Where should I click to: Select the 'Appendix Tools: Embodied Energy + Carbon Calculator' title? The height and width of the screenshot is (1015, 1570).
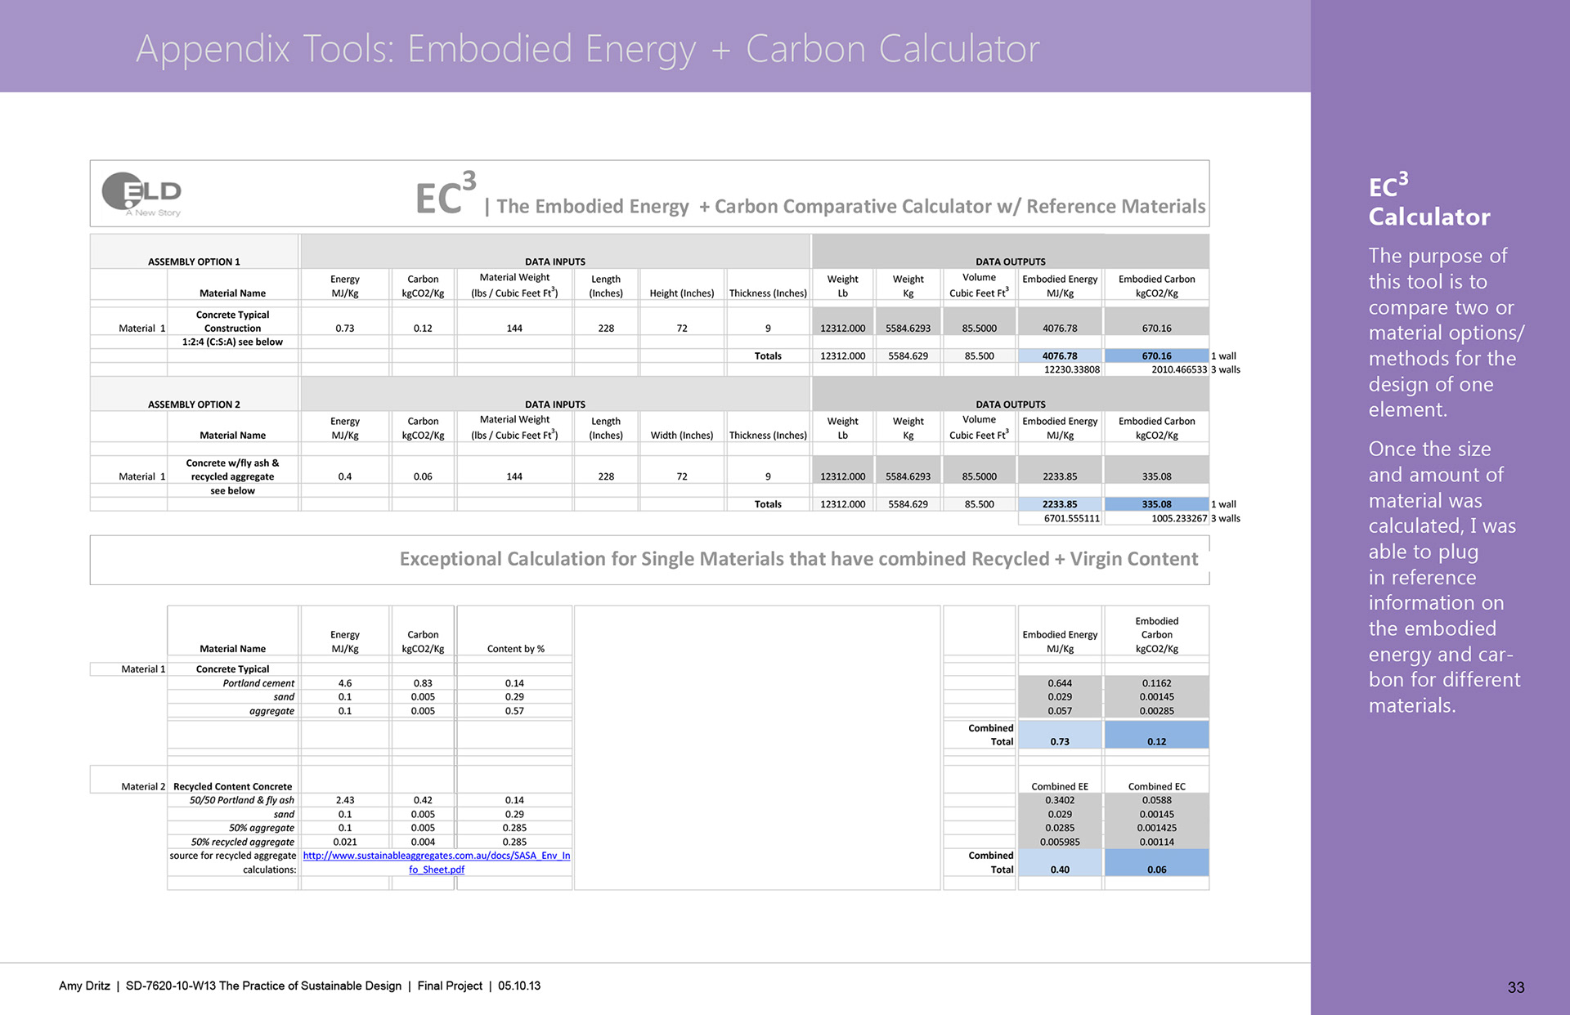pyautogui.click(x=587, y=48)
